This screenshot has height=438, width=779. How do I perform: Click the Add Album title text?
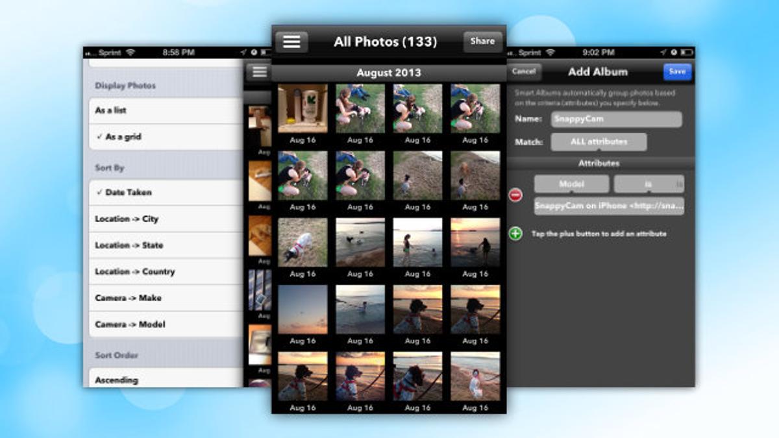598,72
